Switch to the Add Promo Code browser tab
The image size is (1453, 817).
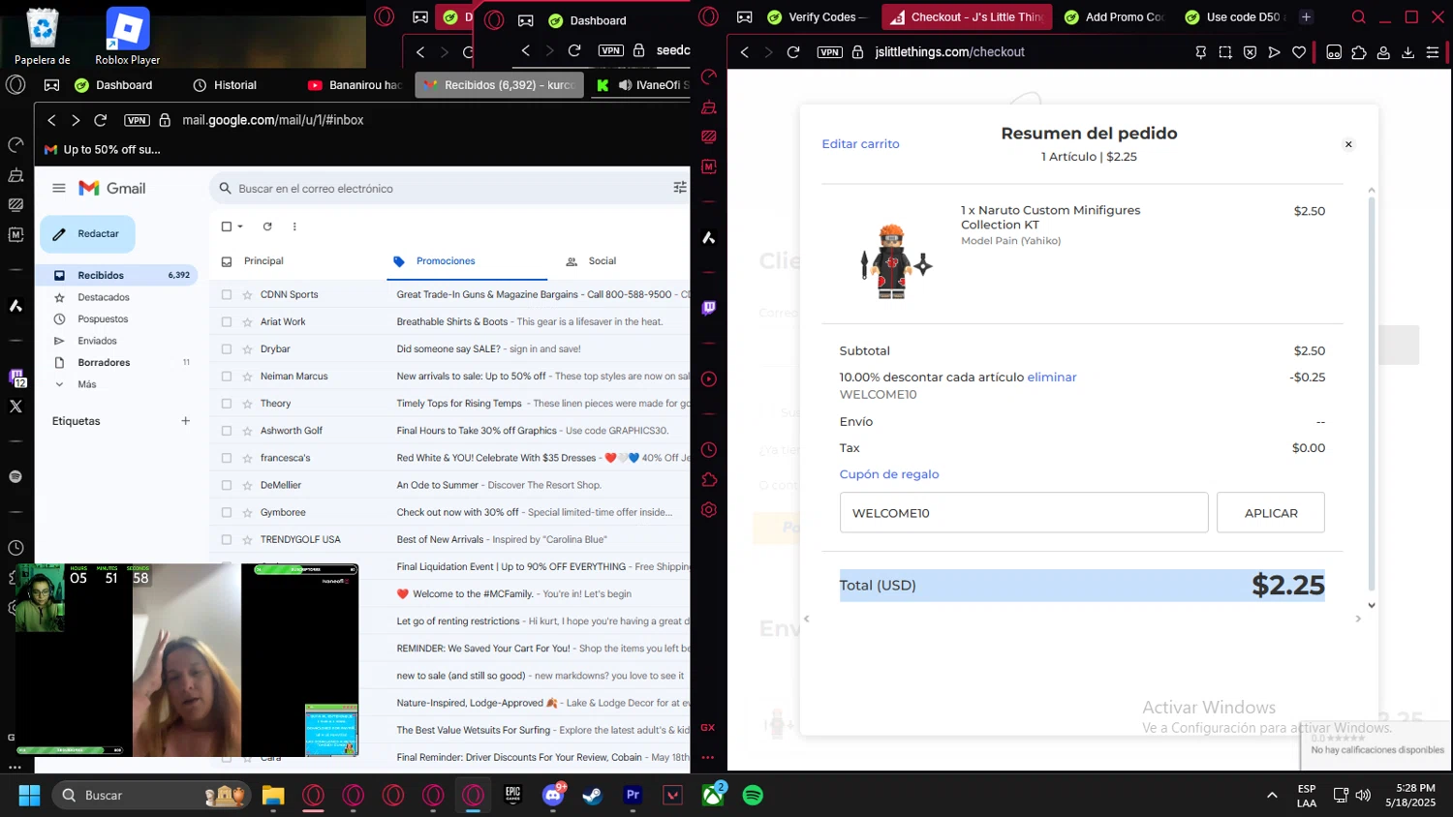coord(1114,17)
